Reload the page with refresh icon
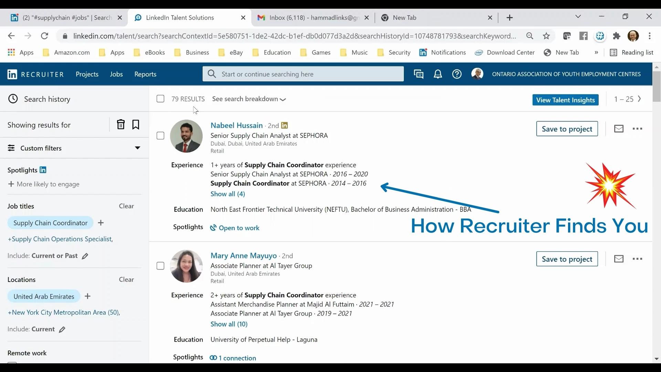 tap(44, 36)
